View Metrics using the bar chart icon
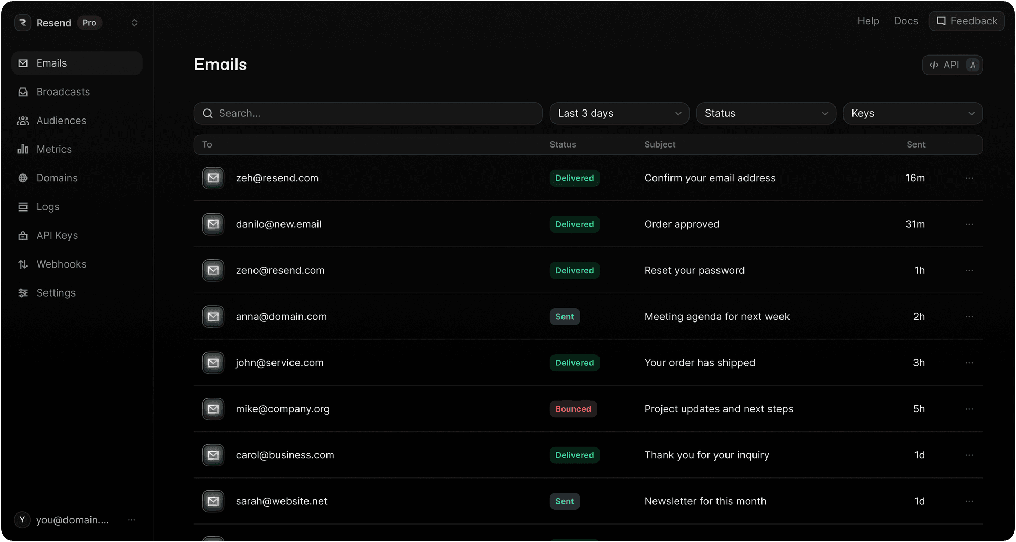 tap(23, 149)
